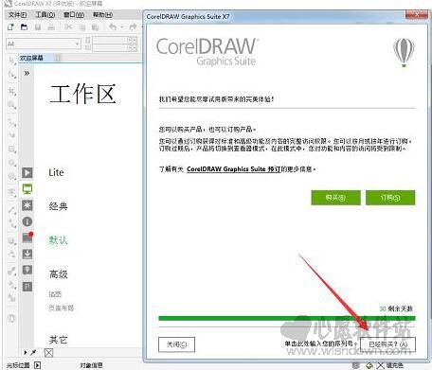Screen dimensions: 432x370
Task: Click the green 订购(S) subscribe button
Action: 390,198
